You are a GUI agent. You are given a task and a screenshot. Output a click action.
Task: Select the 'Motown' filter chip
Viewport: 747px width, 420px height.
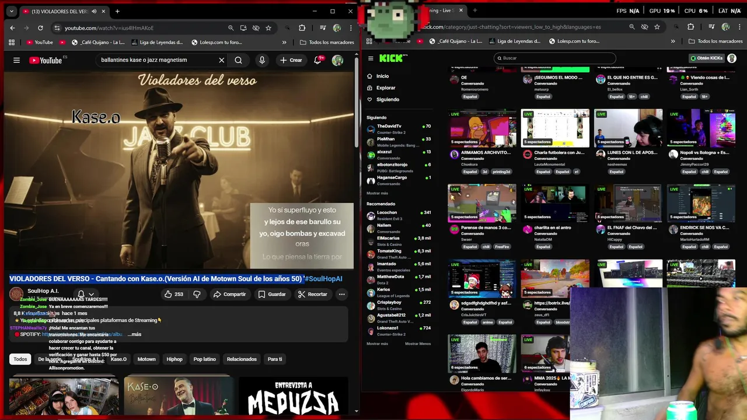(x=146, y=359)
